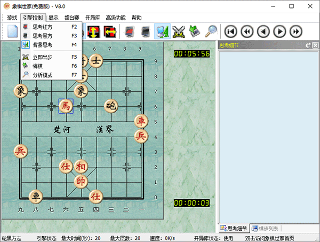Select the red 車 piece on right edge
The width and height of the screenshot is (320, 242).
[x=141, y=121]
